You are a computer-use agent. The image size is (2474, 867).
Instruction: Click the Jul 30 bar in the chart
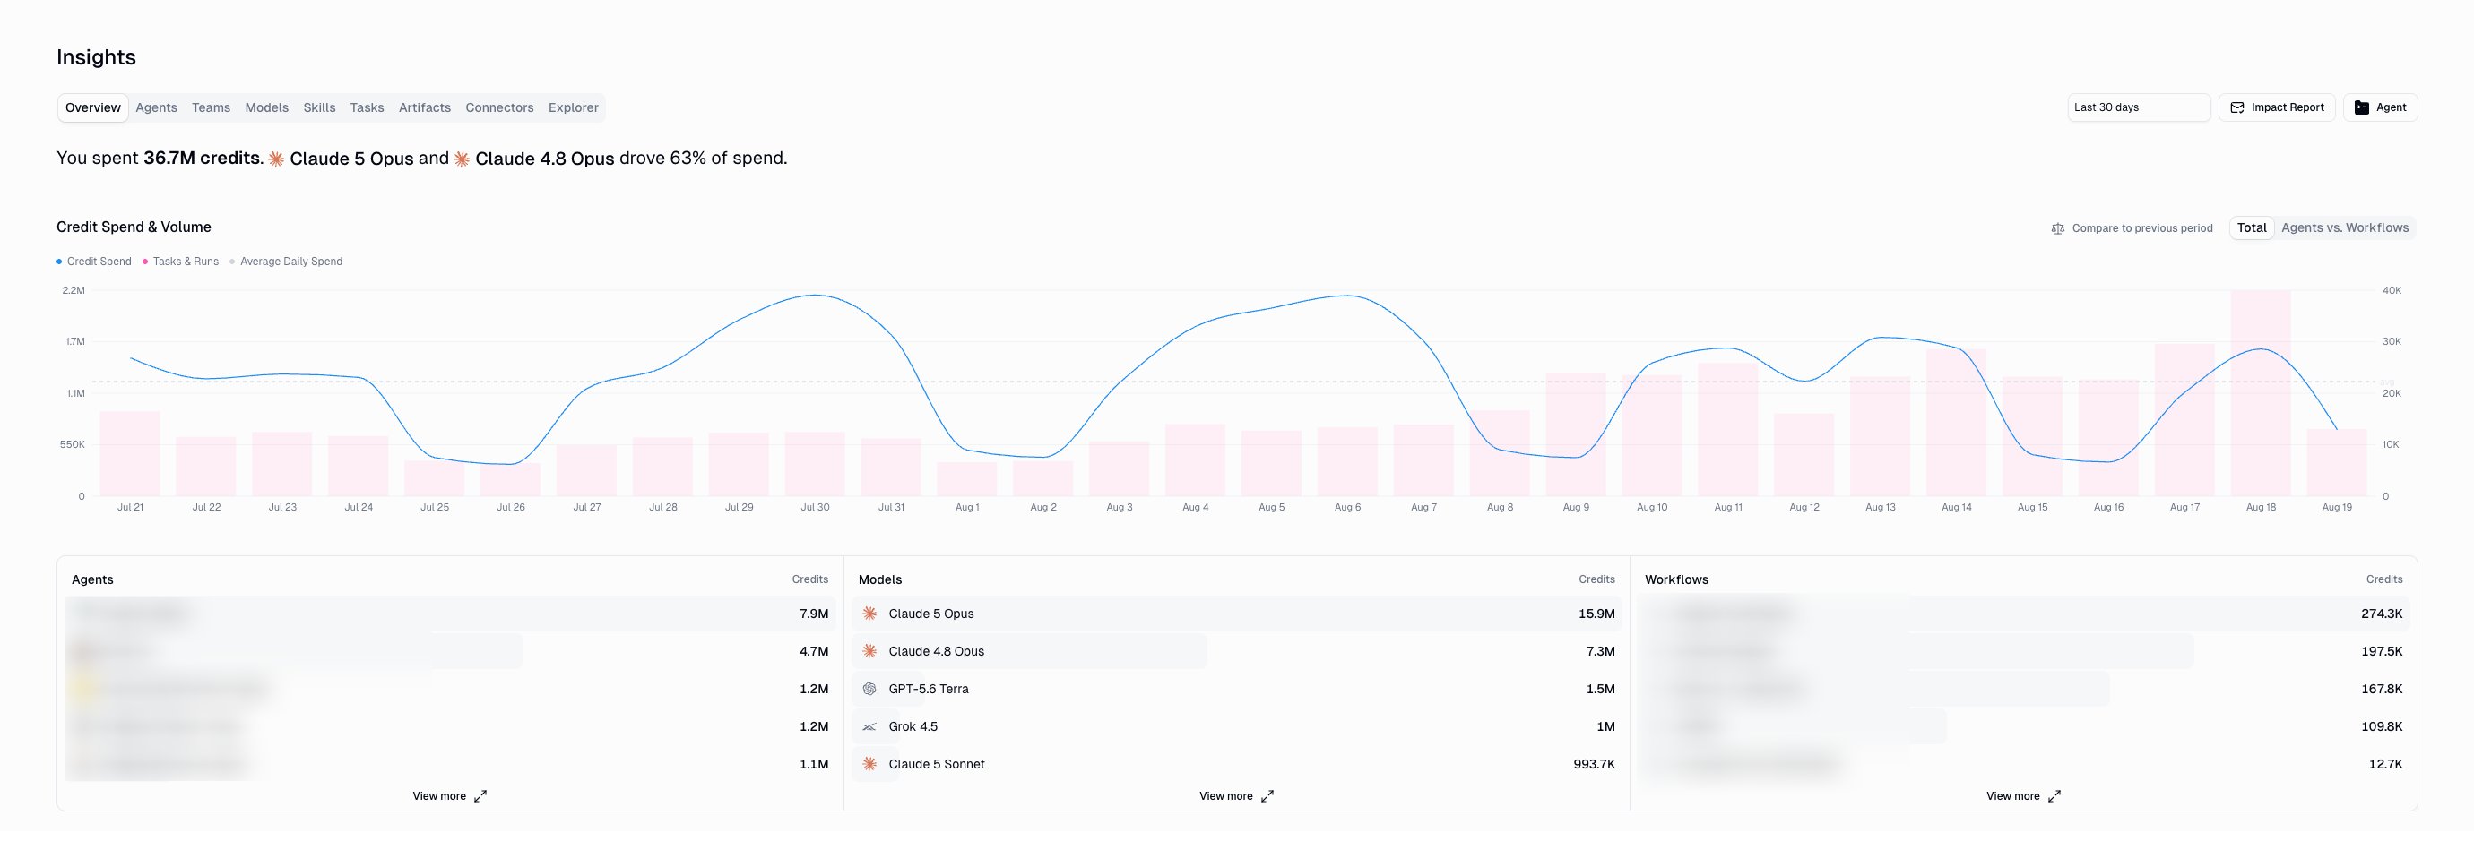815,464
